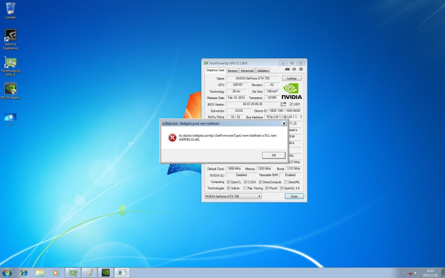Click OK in the nvflash.exe error dialog
445x278 pixels.
(x=274, y=155)
